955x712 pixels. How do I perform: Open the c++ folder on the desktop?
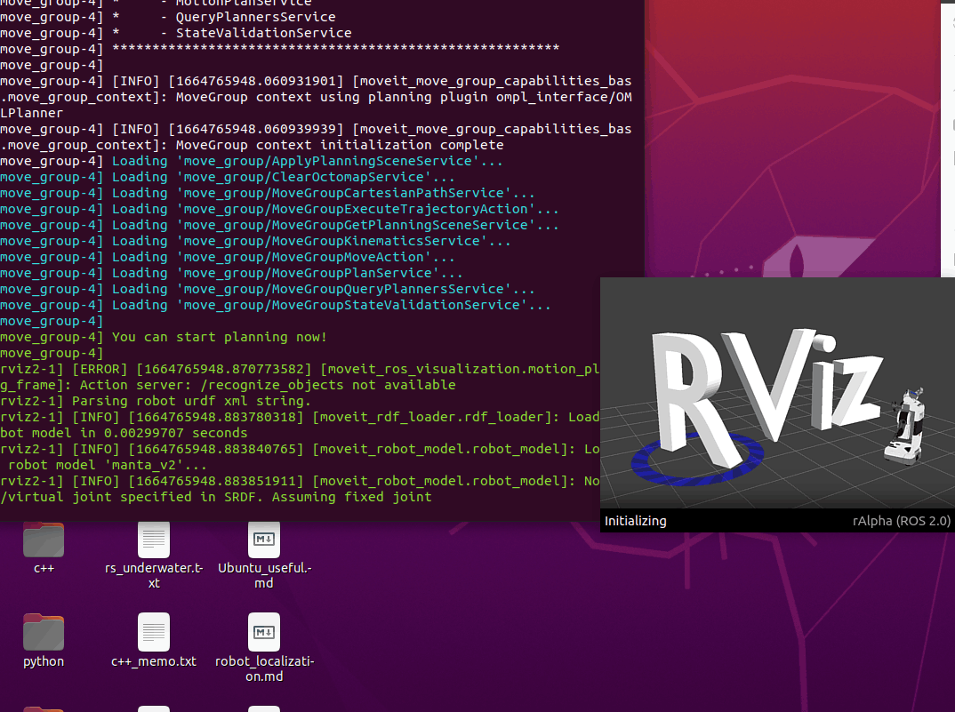coord(44,540)
